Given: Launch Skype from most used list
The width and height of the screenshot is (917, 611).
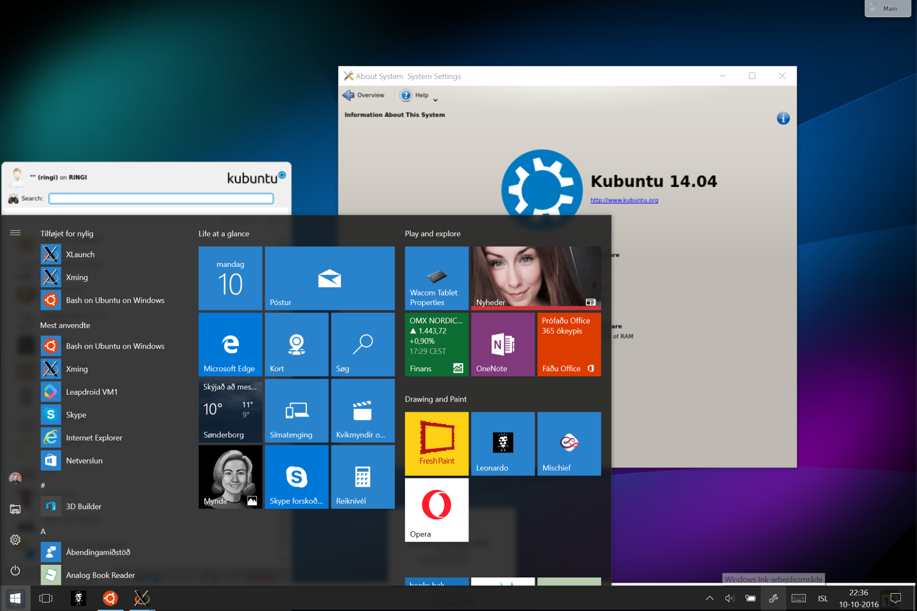Looking at the screenshot, I should (x=103, y=414).
